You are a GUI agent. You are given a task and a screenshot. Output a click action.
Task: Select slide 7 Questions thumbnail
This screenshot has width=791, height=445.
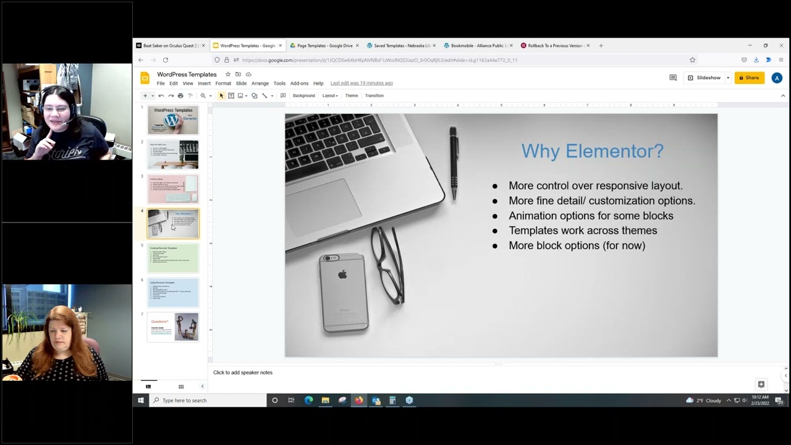(173, 326)
